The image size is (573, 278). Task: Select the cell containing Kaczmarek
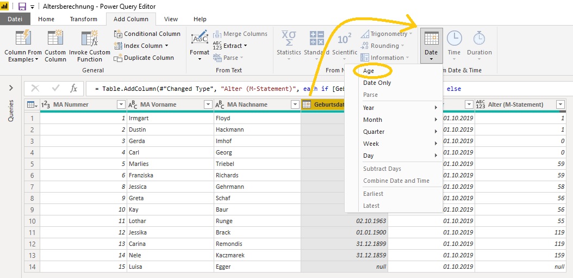pyautogui.click(x=257, y=255)
